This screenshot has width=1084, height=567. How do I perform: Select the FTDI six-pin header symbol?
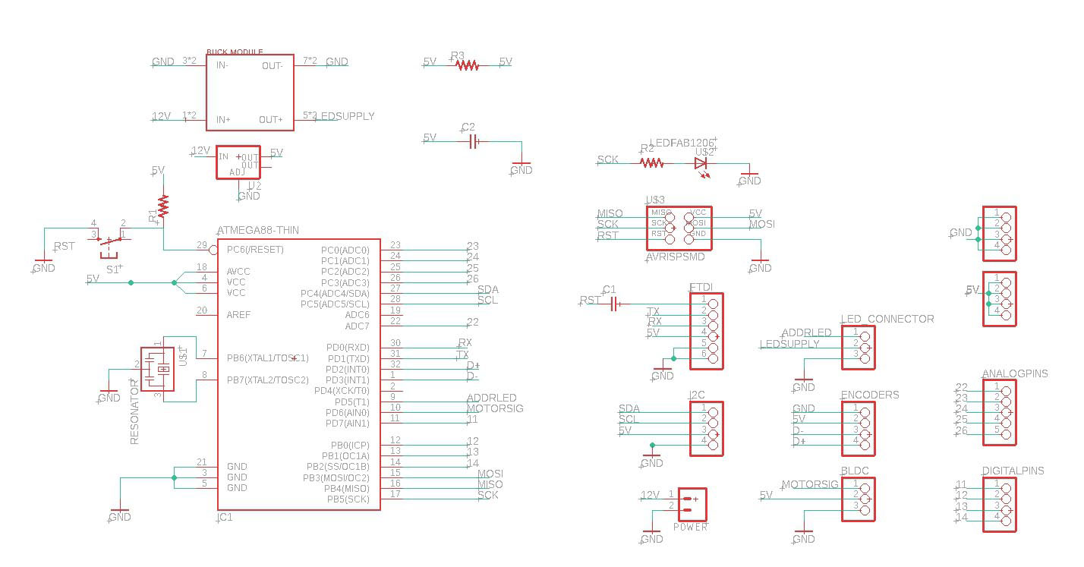tap(706, 331)
